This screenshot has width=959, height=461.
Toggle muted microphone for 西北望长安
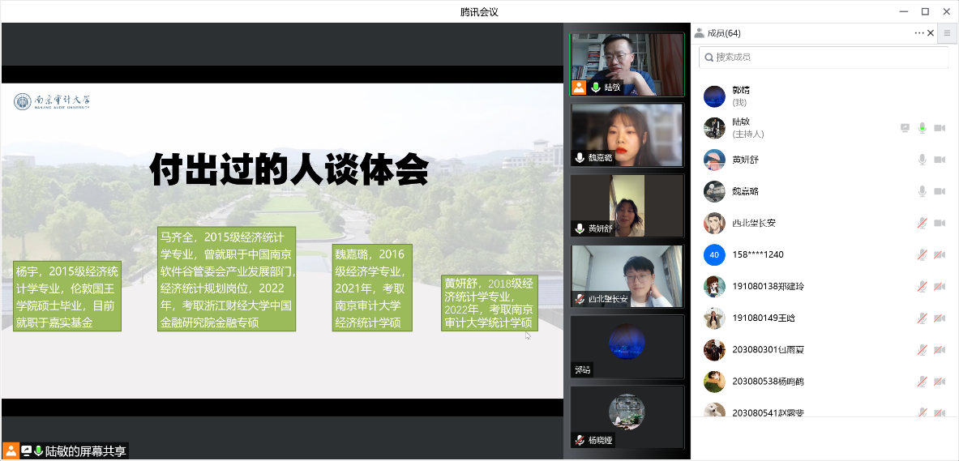(922, 223)
